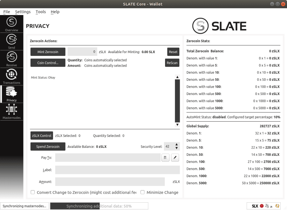Click 'Quantity Selected: 0' text

point(109,136)
